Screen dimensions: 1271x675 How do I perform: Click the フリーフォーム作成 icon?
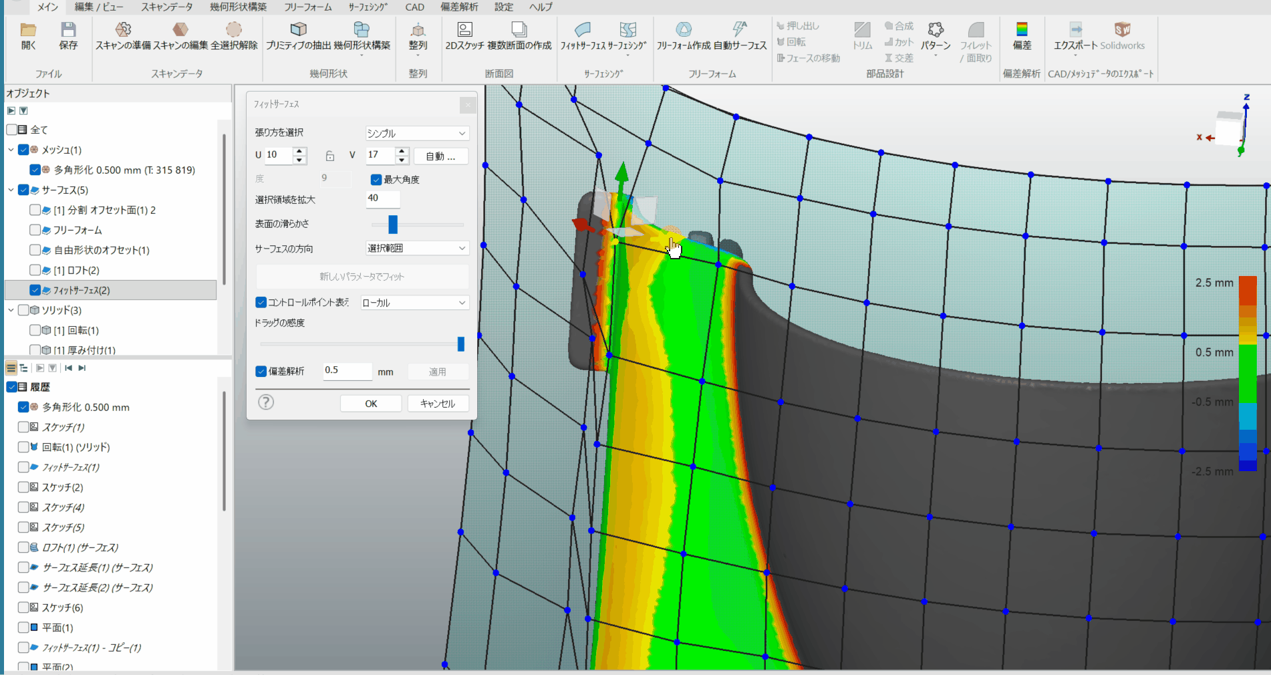(x=683, y=31)
